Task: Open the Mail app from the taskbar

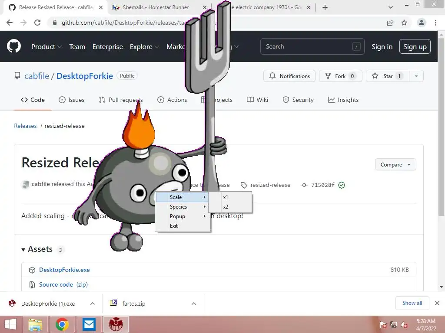Action: (89, 324)
